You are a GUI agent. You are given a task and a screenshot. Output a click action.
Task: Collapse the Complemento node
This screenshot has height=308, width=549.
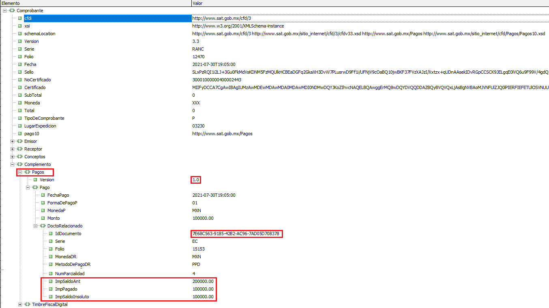[x=13, y=164]
